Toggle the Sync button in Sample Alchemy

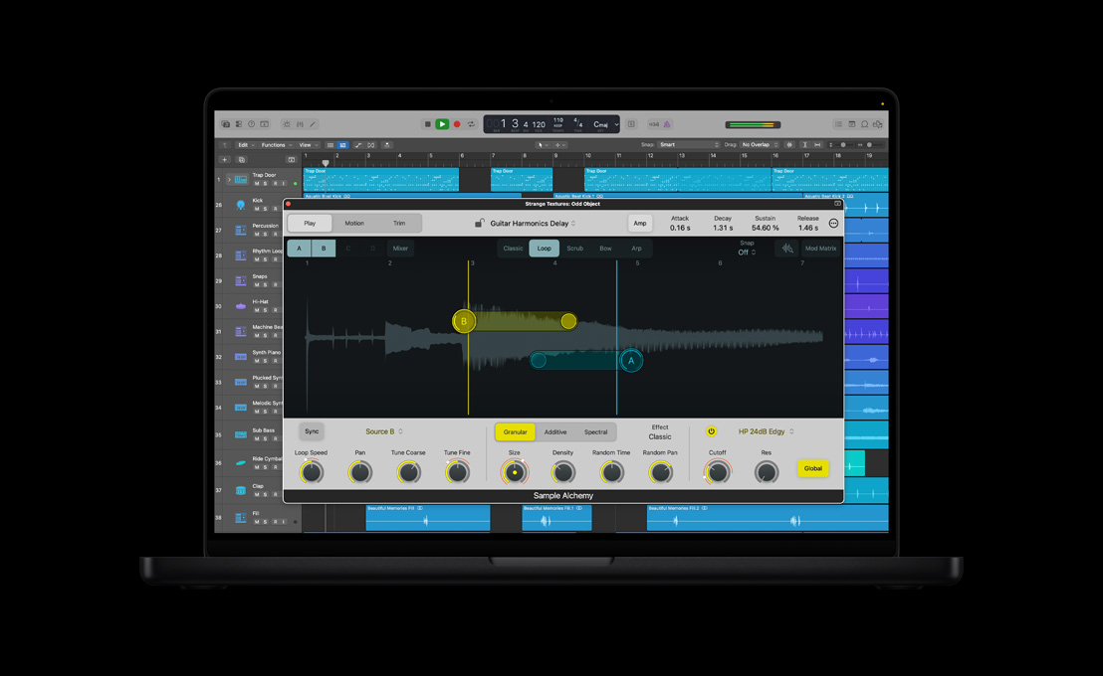pos(312,431)
